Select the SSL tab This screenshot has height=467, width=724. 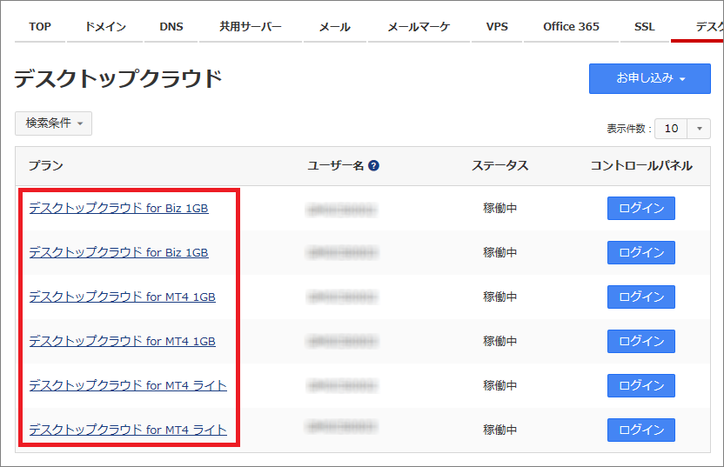click(645, 27)
